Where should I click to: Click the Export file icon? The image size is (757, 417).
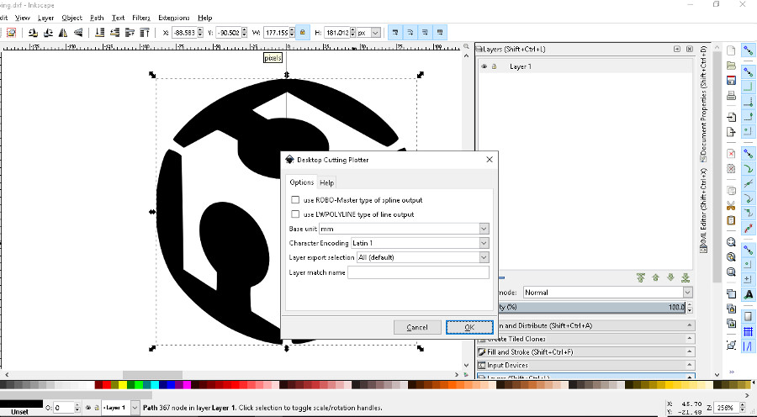pyautogui.click(x=731, y=132)
